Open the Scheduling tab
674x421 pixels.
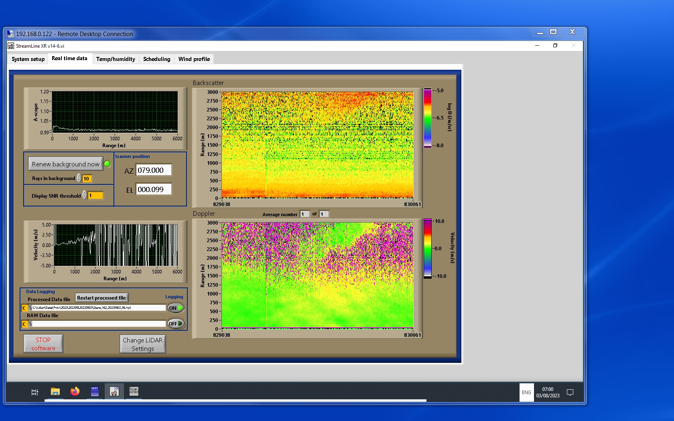156,59
